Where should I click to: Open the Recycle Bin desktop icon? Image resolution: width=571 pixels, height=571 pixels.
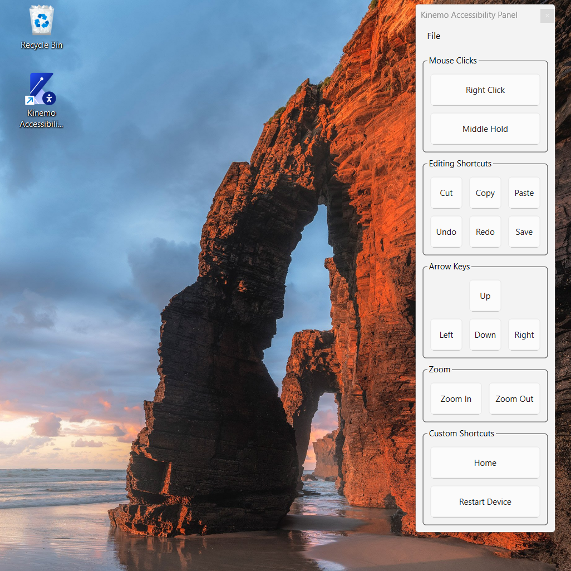42,27
